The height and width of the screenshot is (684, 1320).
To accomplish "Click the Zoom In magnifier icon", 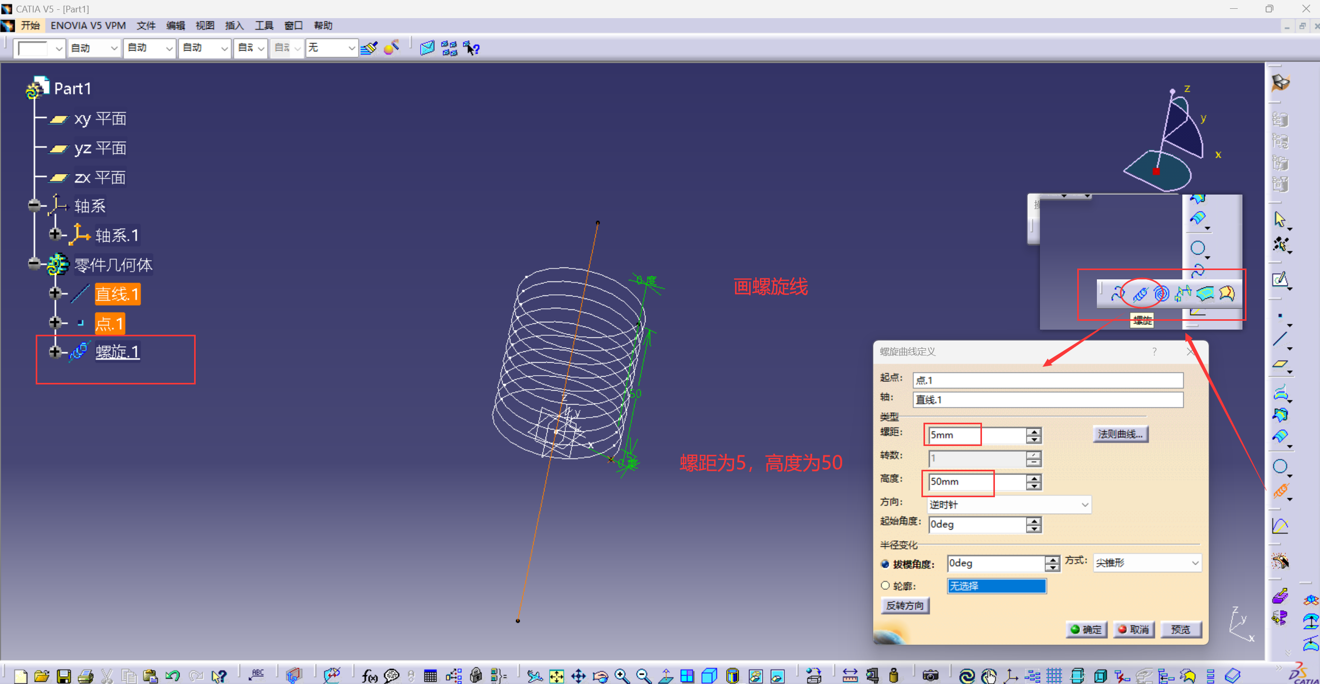I will [x=622, y=676].
